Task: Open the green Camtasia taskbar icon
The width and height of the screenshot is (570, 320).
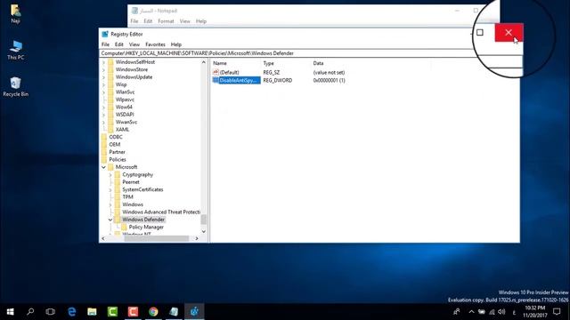Action: [x=112, y=312]
